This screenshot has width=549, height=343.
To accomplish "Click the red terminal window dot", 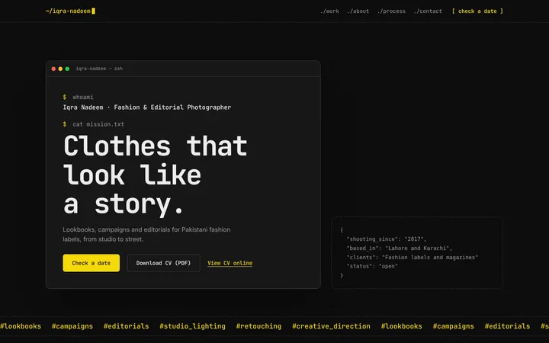I will click(53, 69).
